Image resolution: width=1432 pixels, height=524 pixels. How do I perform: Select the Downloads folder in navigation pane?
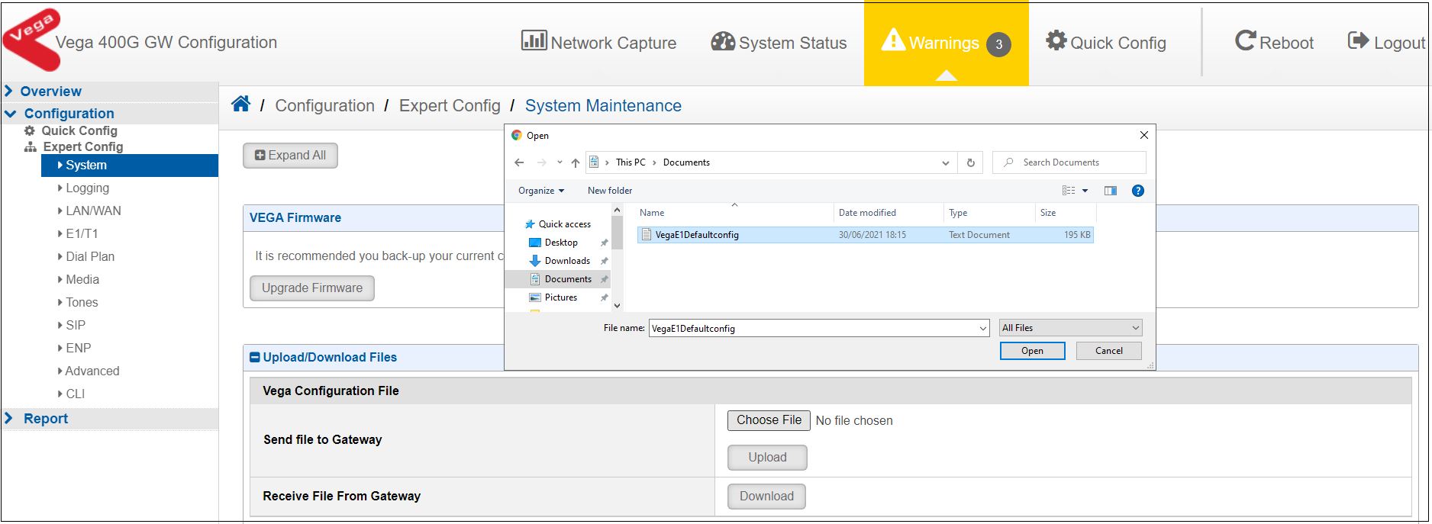click(x=567, y=261)
